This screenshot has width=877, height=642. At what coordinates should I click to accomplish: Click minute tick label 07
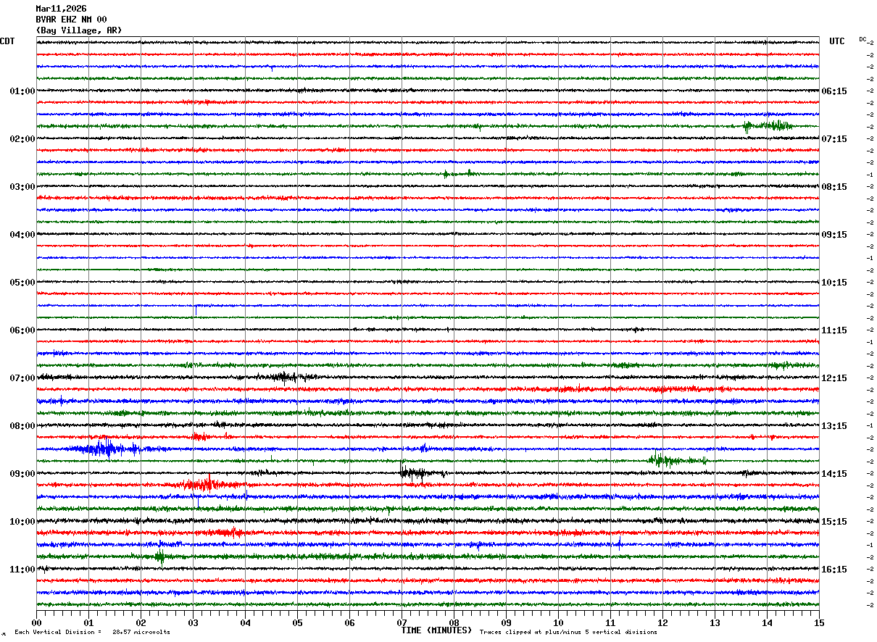point(402,622)
